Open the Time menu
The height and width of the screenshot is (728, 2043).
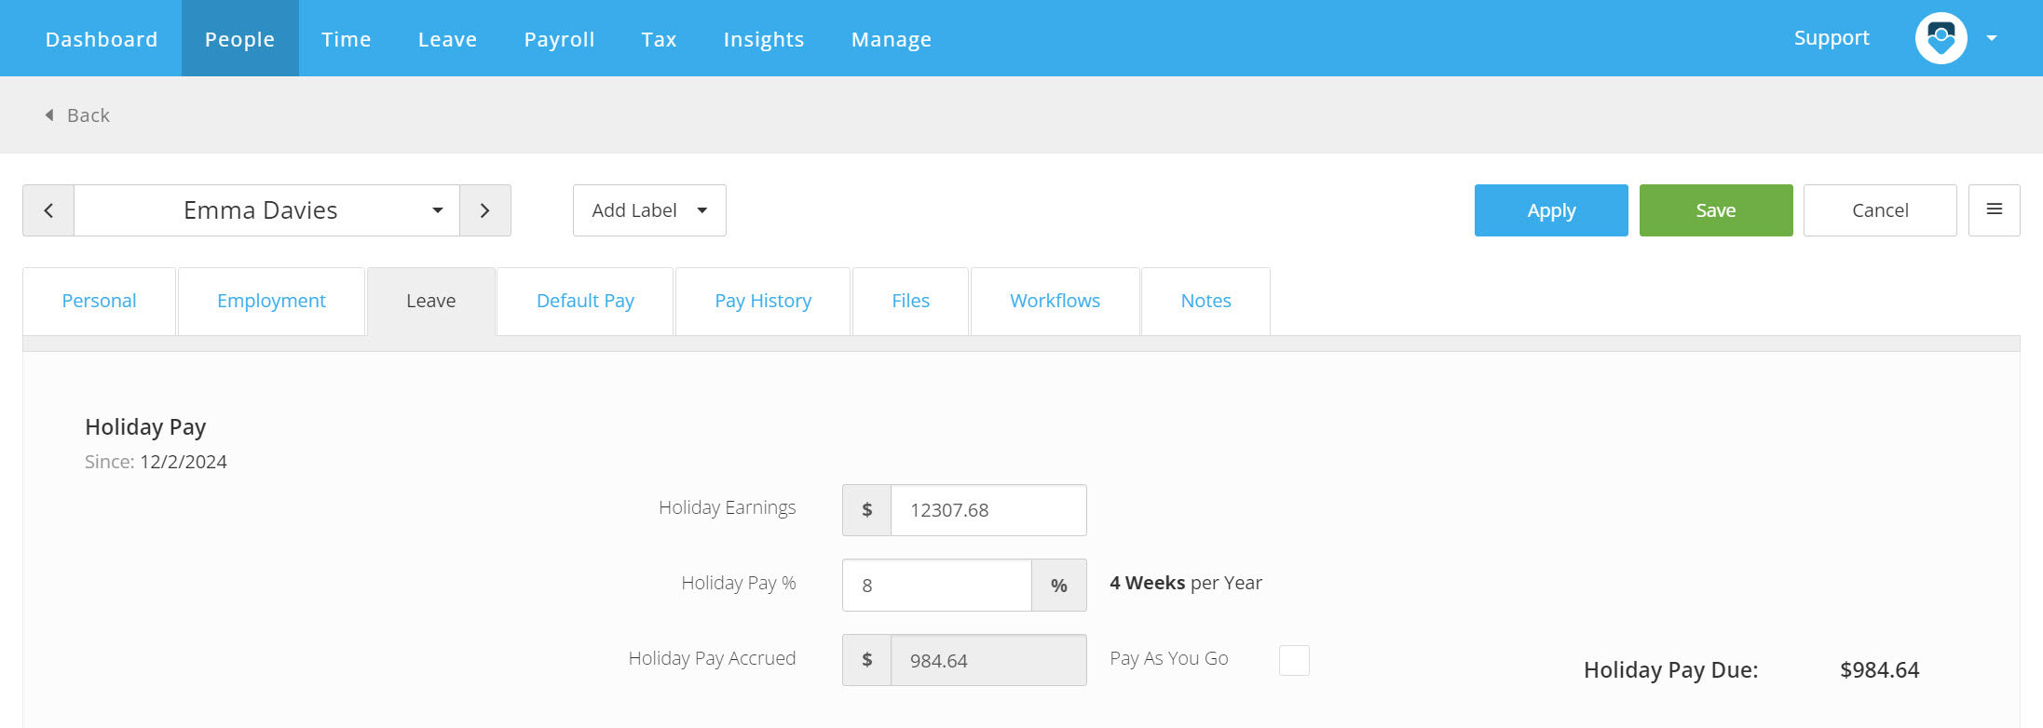[x=347, y=39]
